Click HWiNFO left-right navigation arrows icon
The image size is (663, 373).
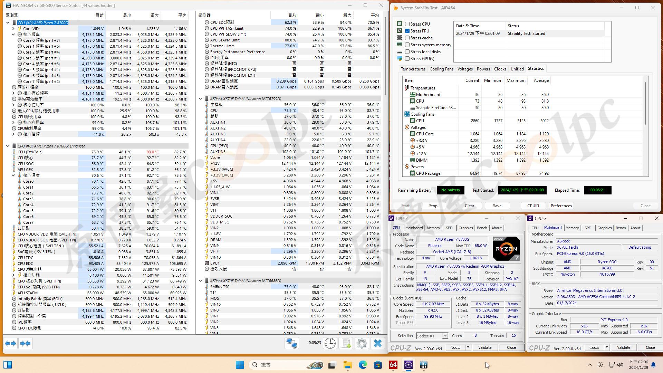[10, 343]
